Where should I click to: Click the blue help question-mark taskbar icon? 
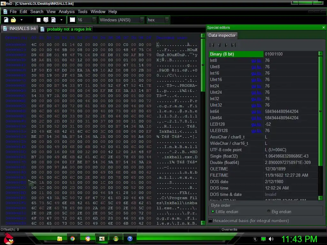click(130, 239)
